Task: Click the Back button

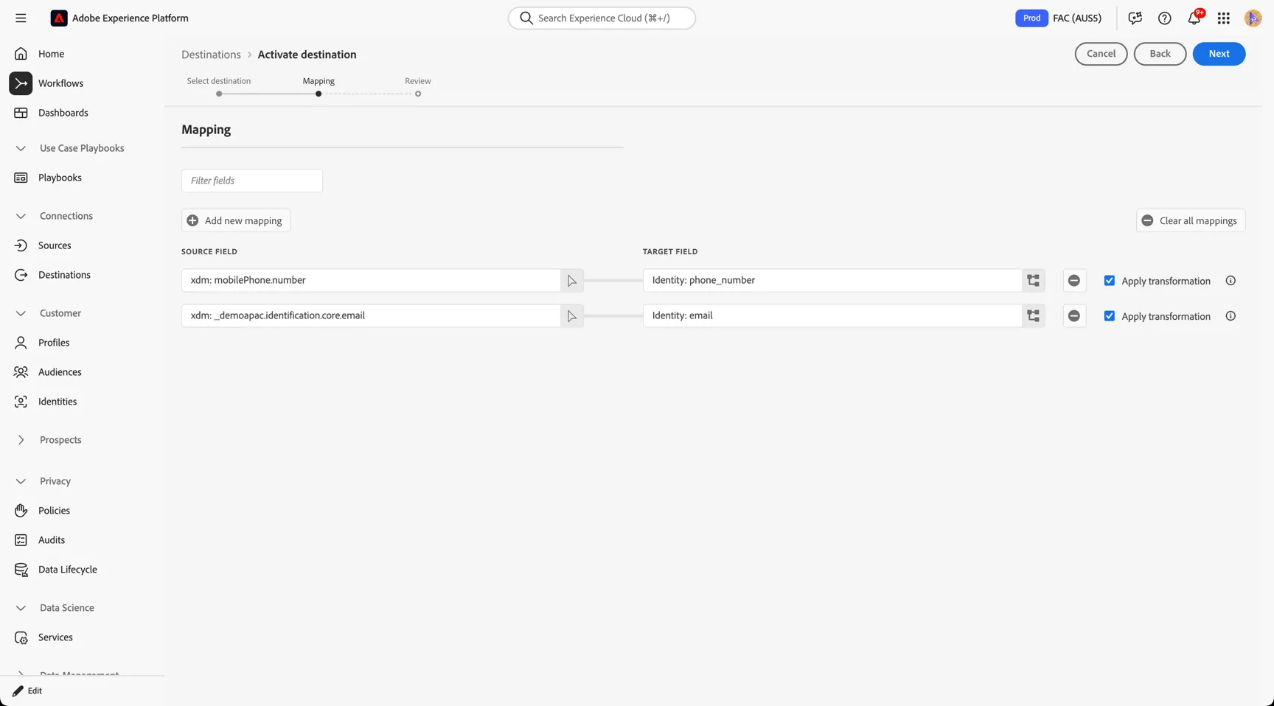Action: tap(1160, 54)
